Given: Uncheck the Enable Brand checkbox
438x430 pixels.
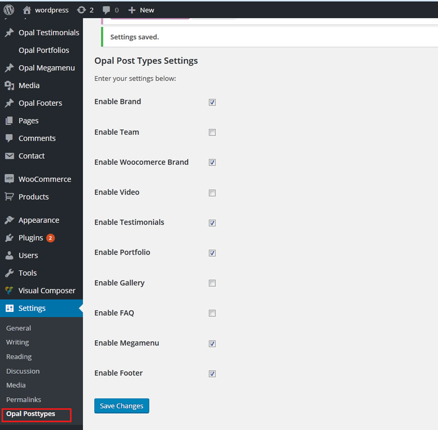Looking at the screenshot, I should (x=212, y=102).
